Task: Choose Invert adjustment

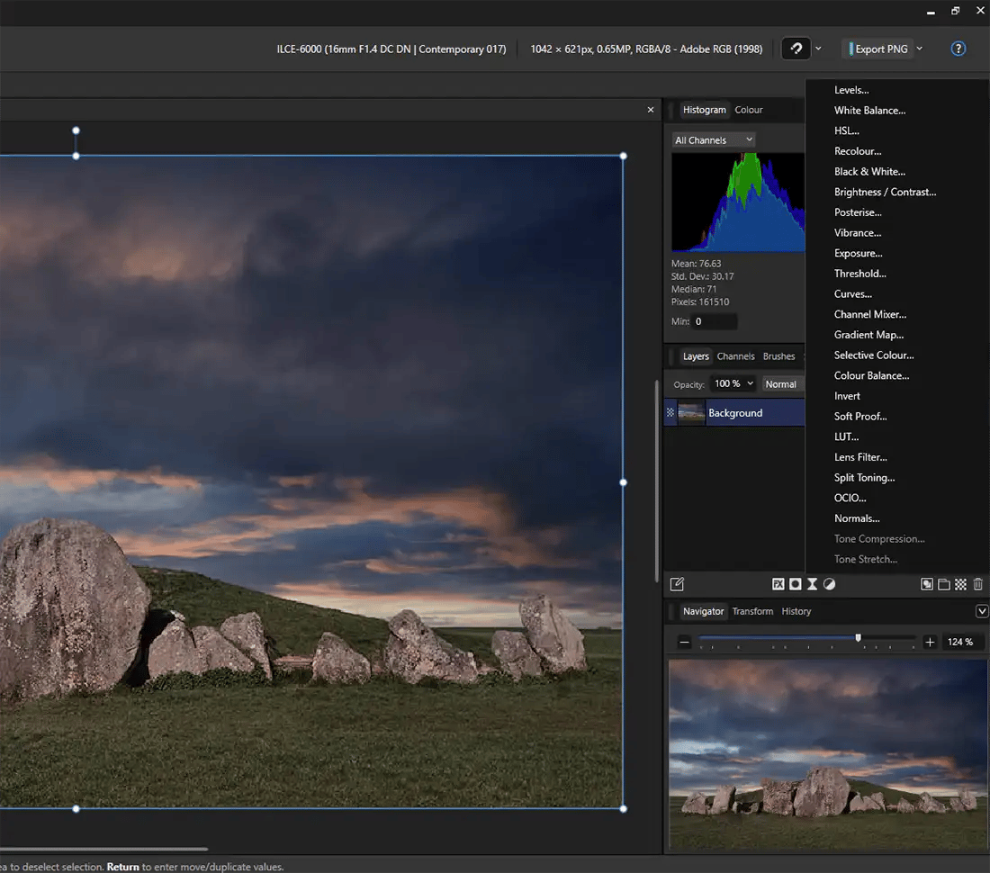Action: pyautogui.click(x=847, y=396)
